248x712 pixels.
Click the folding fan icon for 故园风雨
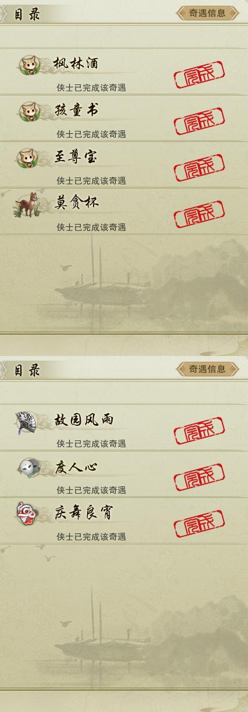coord(27,422)
